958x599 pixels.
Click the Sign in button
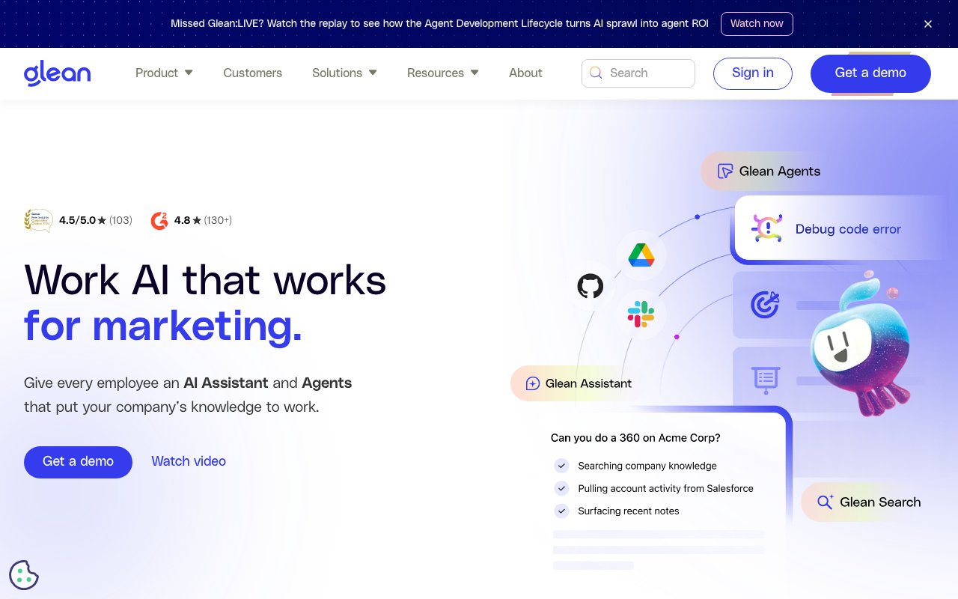point(753,73)
